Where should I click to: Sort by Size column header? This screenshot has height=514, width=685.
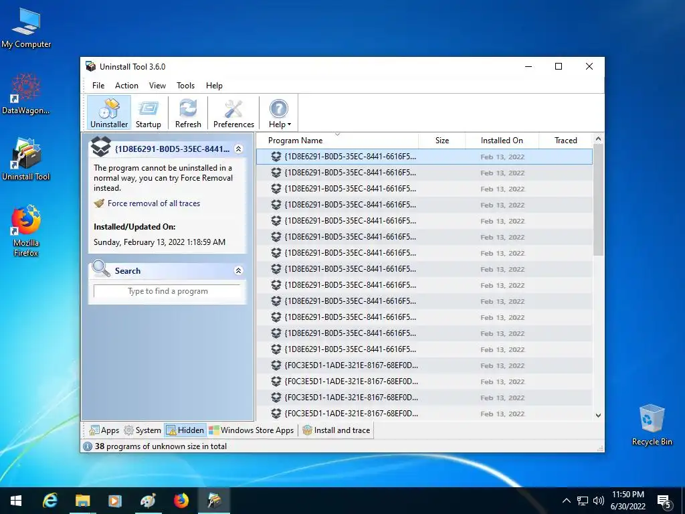(442, 141)
